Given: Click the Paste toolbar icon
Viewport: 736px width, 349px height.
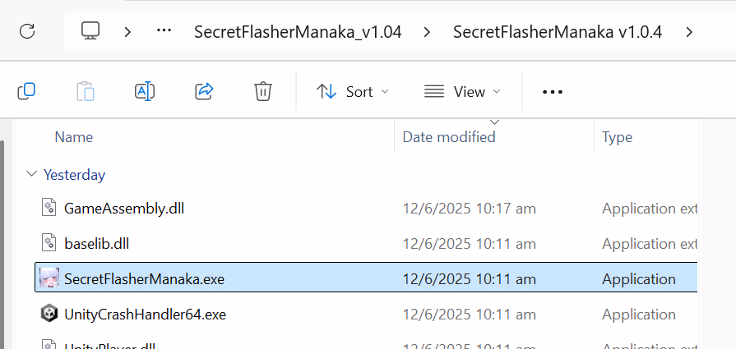Looking at the screenshot, I should (86, 91).
